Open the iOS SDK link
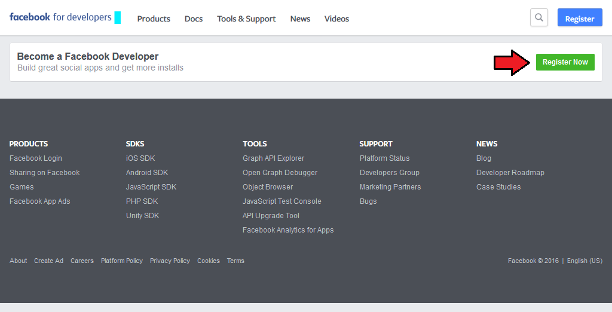Screen dimensions: 612x312 click(140, 158)
